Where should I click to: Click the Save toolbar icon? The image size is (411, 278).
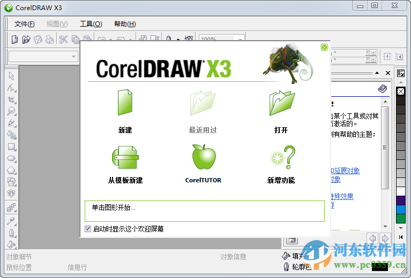coord(38,40)
